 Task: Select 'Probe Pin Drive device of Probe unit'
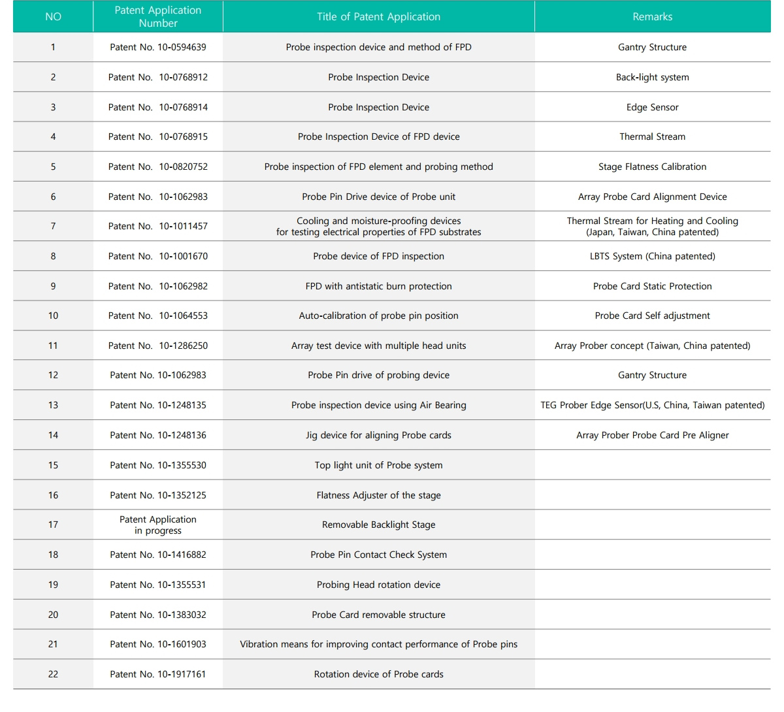coord(378,197)
